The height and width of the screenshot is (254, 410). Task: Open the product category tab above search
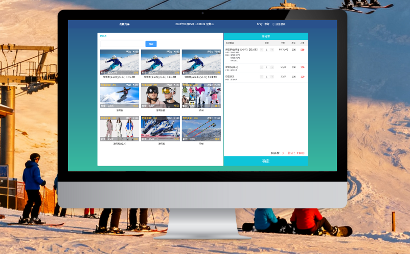tap(103, 36)
